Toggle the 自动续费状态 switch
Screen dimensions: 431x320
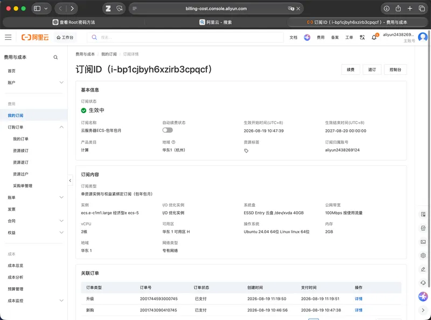(x=168, y=130)
